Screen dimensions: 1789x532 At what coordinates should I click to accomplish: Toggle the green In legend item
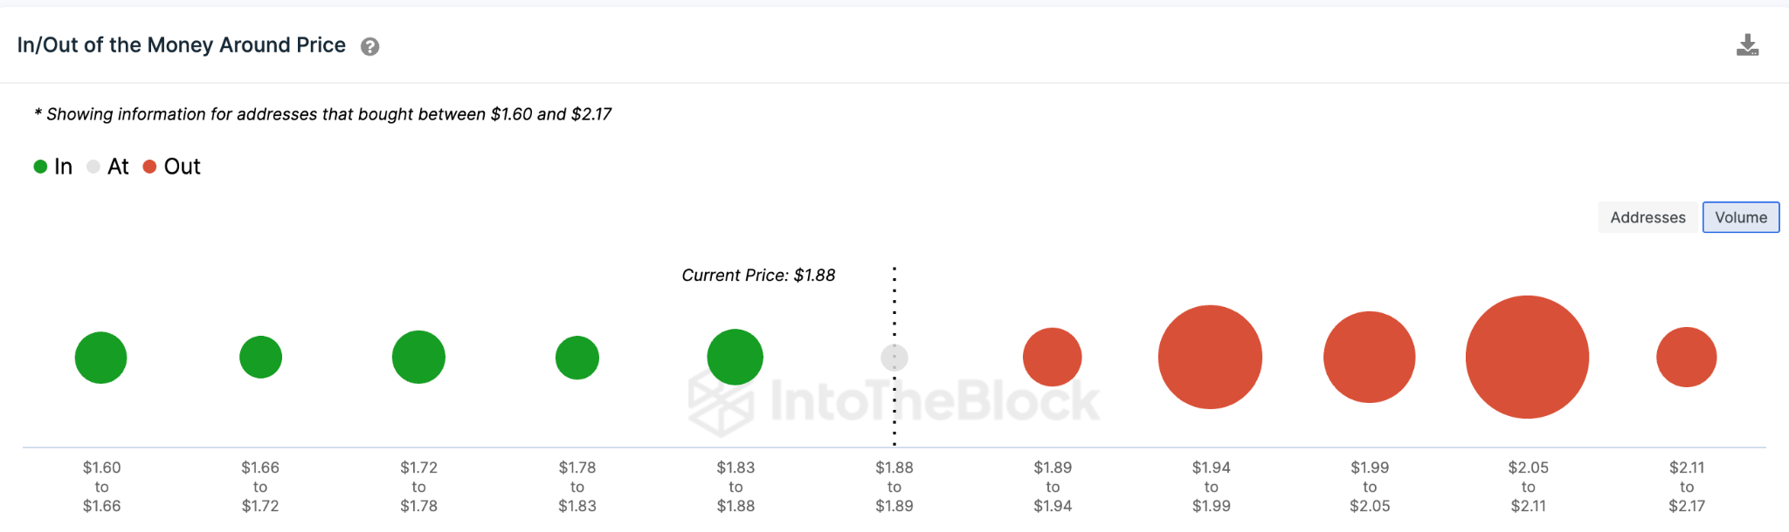(x=53, y=167)
